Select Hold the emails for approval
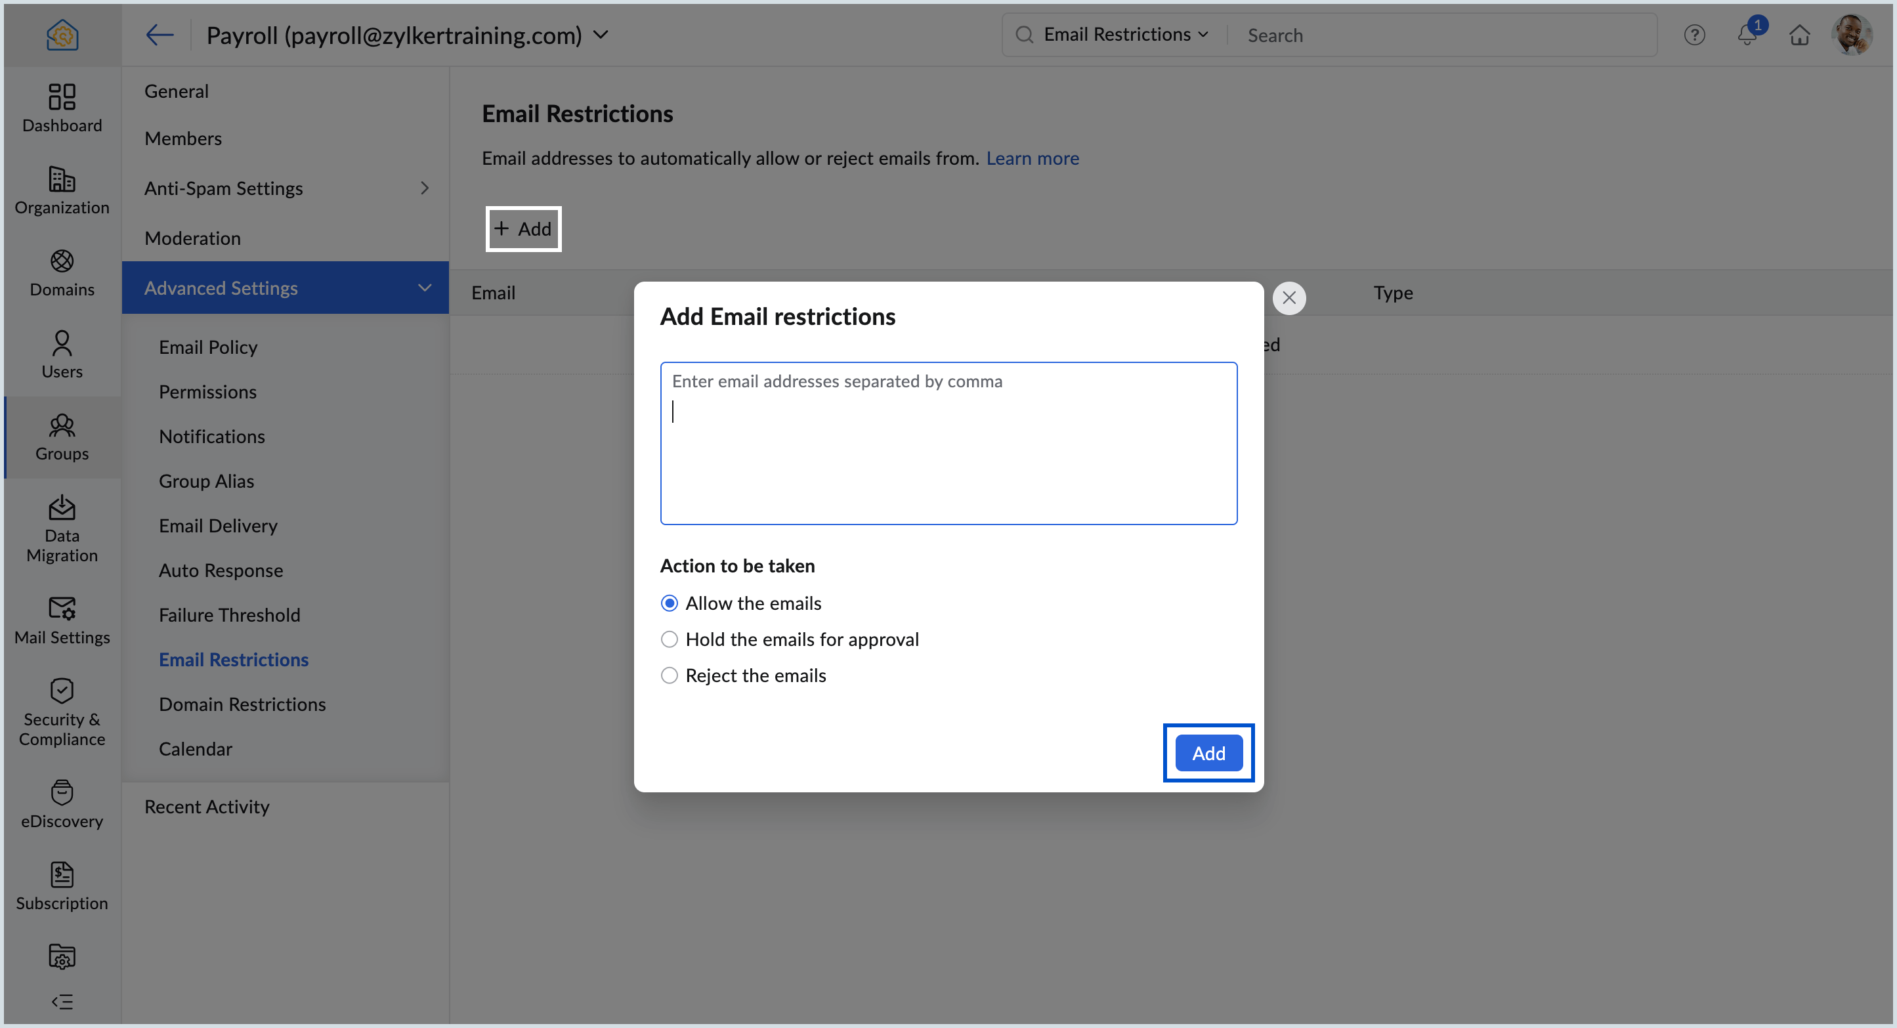Image resolution: width=1897 pixels, height=1028 pixels. point(669,639)
